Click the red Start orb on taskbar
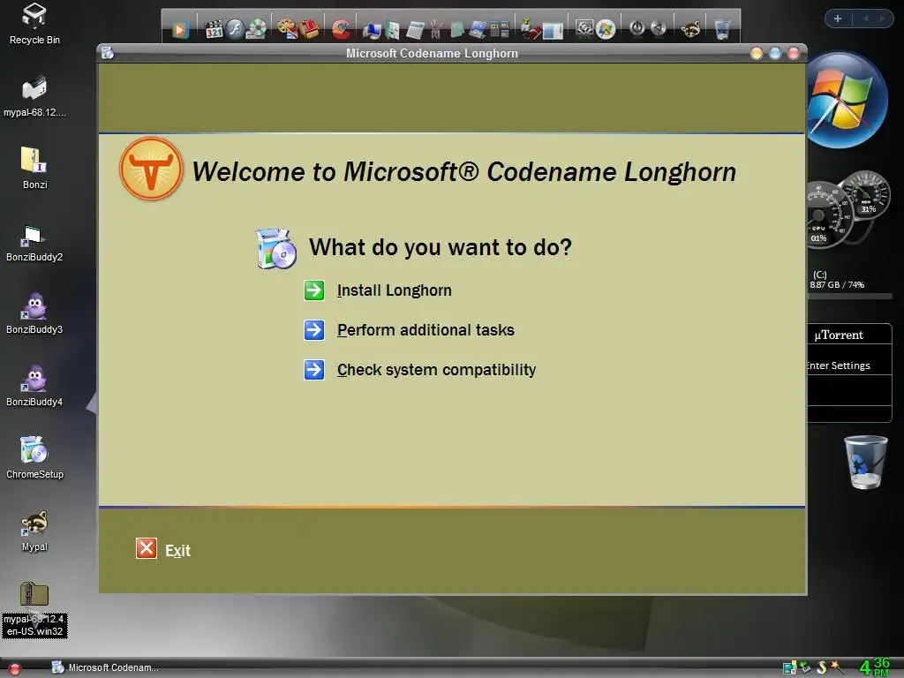 [x=15, y=669]
